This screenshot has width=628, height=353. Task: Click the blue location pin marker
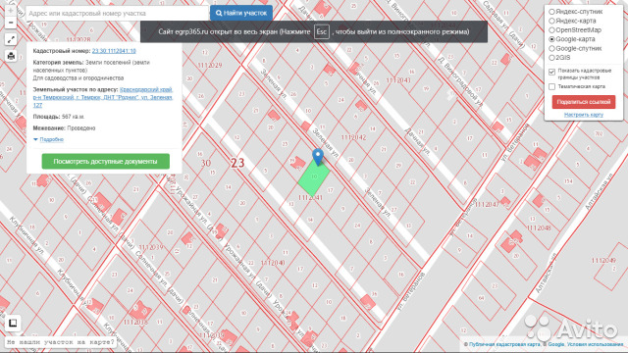point(318,157)
